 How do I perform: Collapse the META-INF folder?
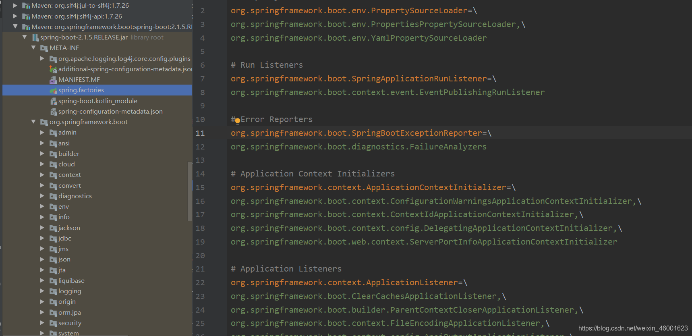tap(33, 48)
